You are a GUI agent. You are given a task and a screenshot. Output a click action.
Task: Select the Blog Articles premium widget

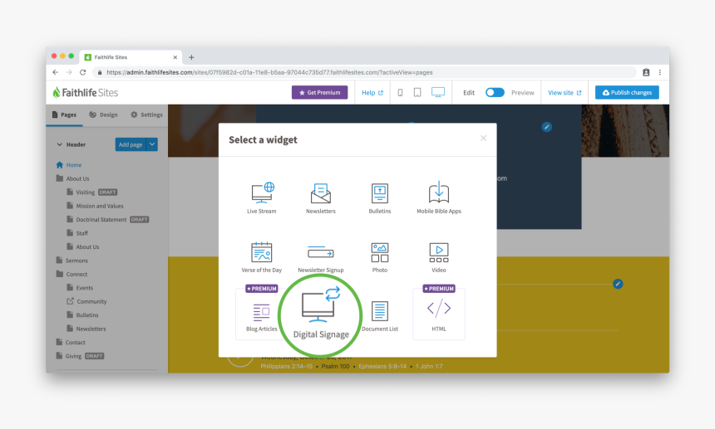coord(261,314)
